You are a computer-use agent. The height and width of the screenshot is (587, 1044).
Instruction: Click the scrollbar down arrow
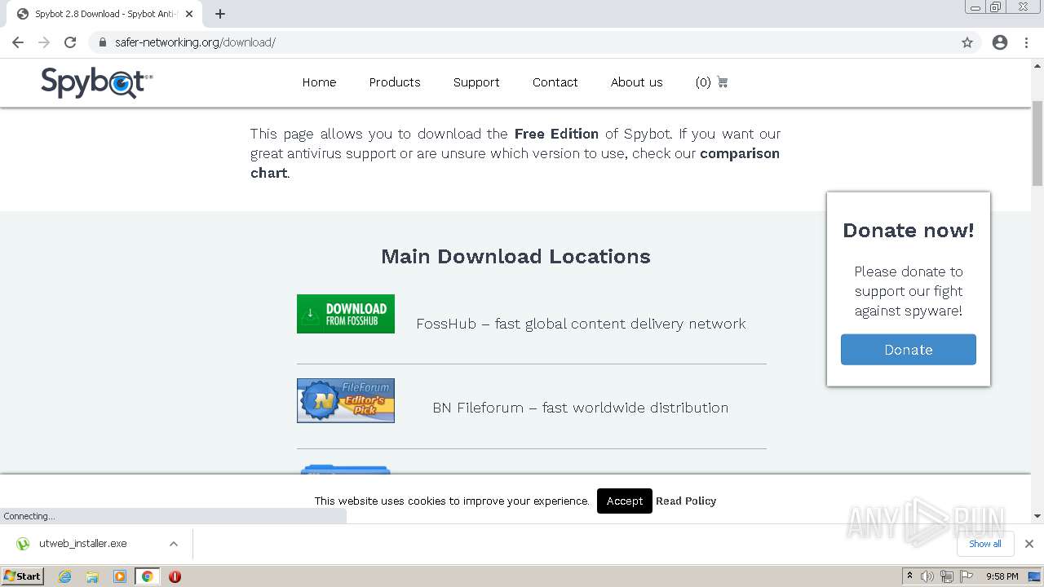point(1037,516)
